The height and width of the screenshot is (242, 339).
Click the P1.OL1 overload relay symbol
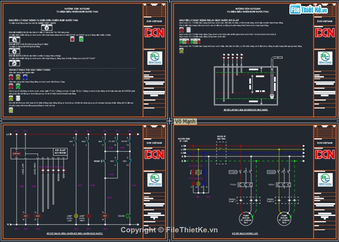tap(245, 185)
